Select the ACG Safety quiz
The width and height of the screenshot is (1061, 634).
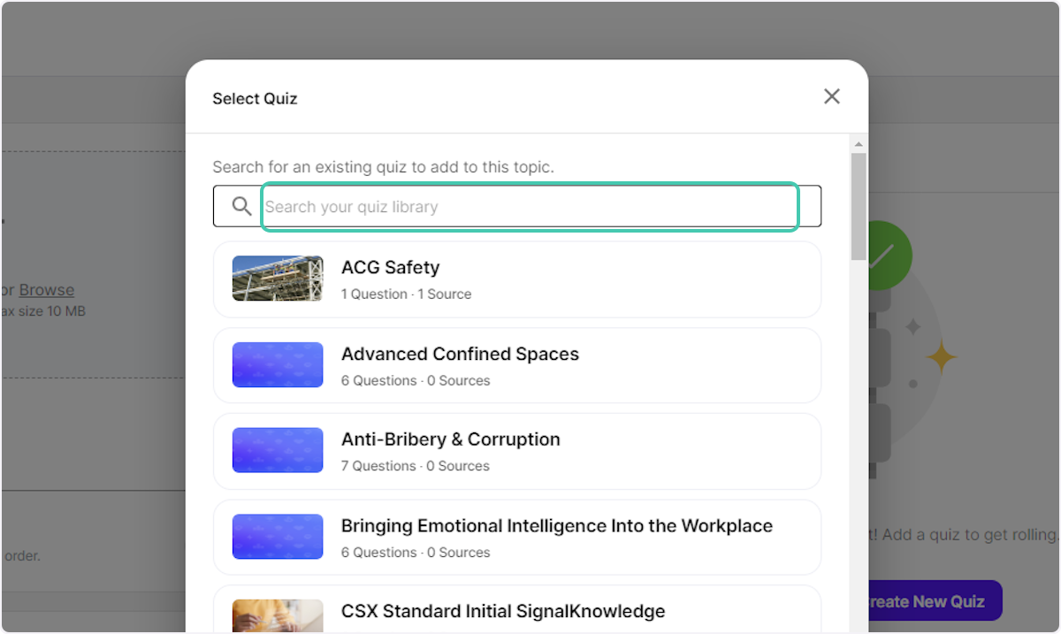pos(516,279)
